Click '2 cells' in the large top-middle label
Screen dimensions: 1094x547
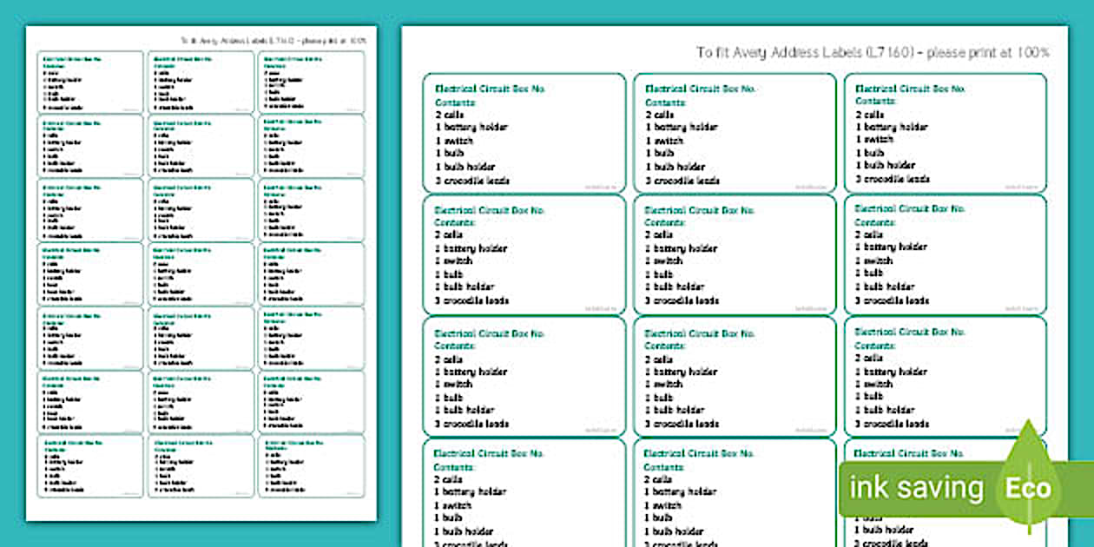[x=659, y=115]
